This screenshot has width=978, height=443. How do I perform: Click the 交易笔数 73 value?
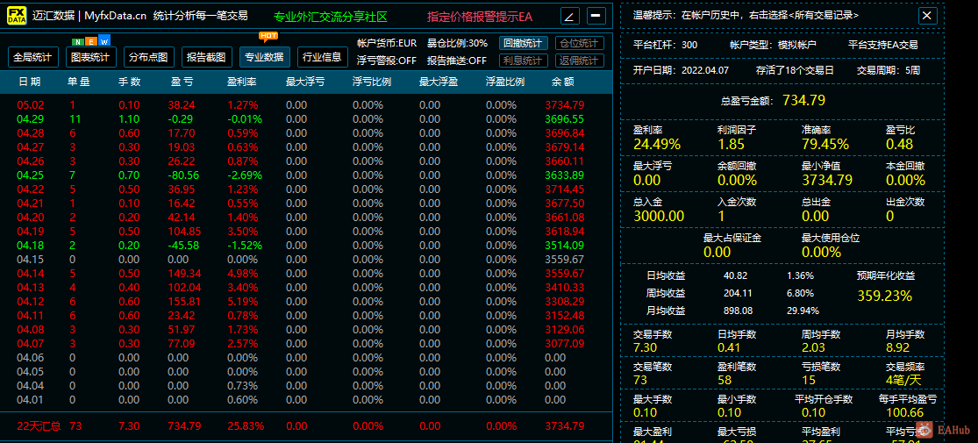pos(640,379)
